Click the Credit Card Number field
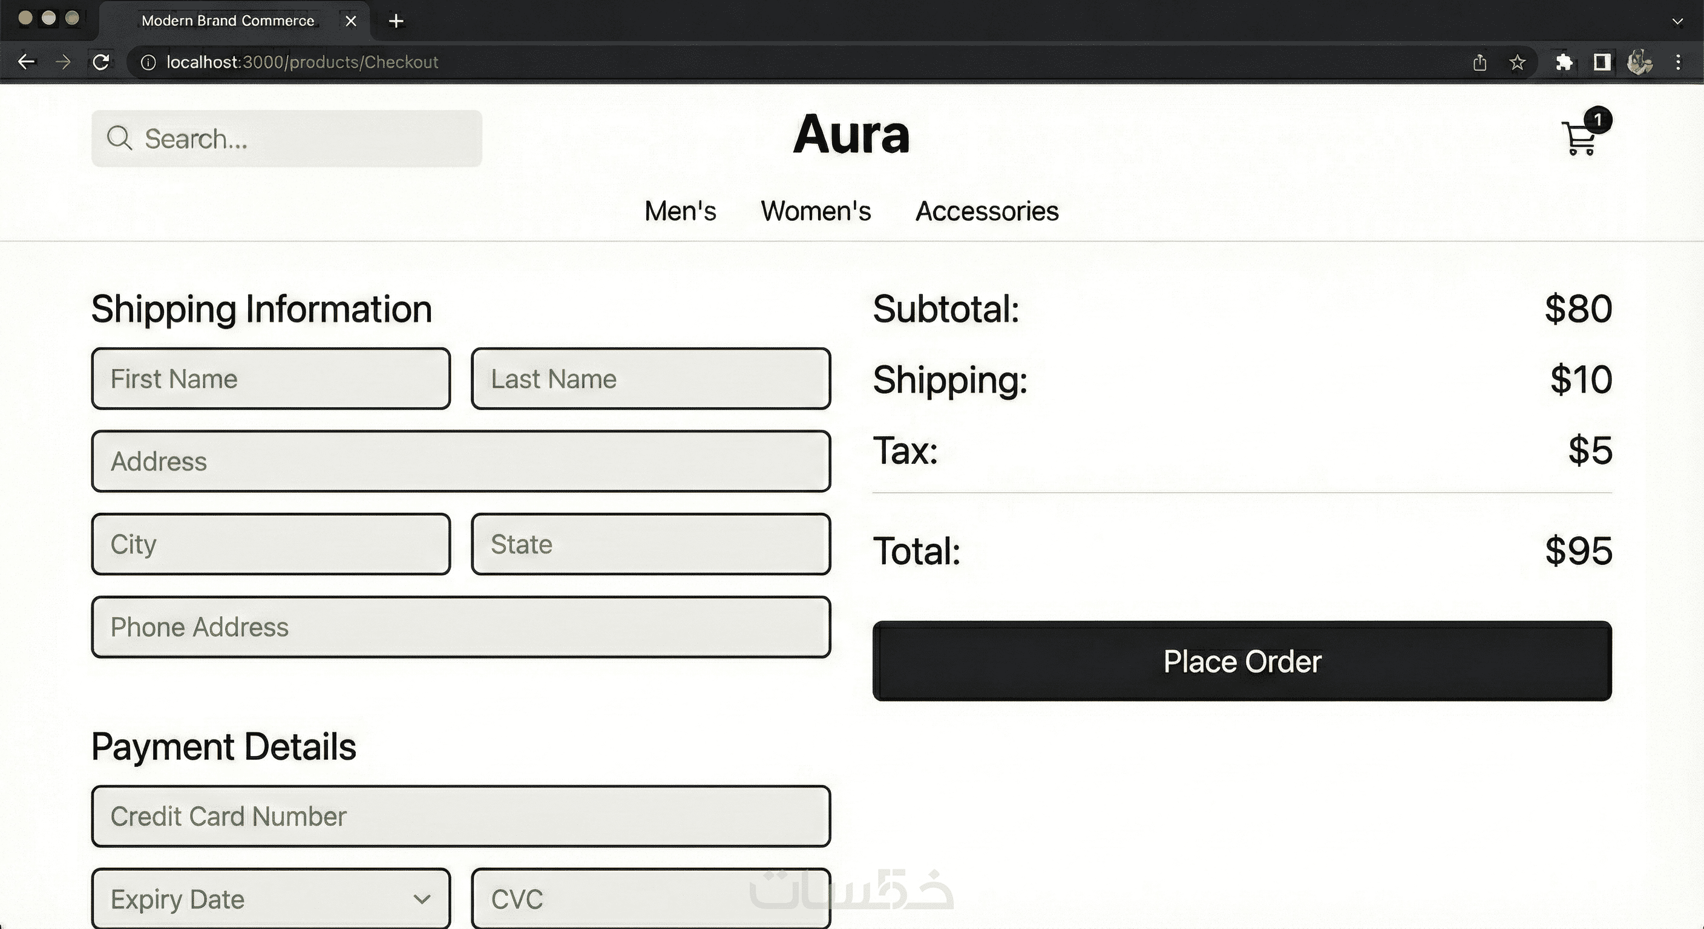 tap(460, 816)
